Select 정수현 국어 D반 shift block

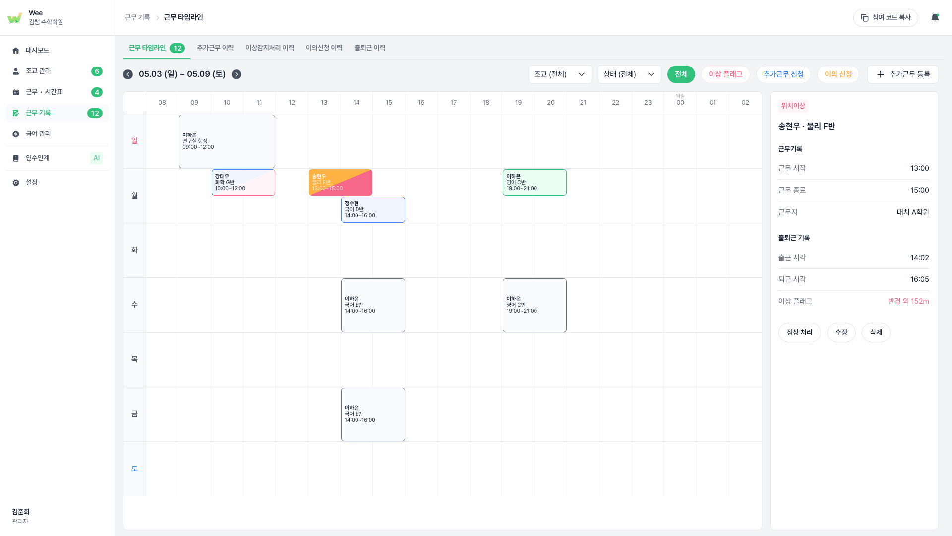(x=373, y=210)
